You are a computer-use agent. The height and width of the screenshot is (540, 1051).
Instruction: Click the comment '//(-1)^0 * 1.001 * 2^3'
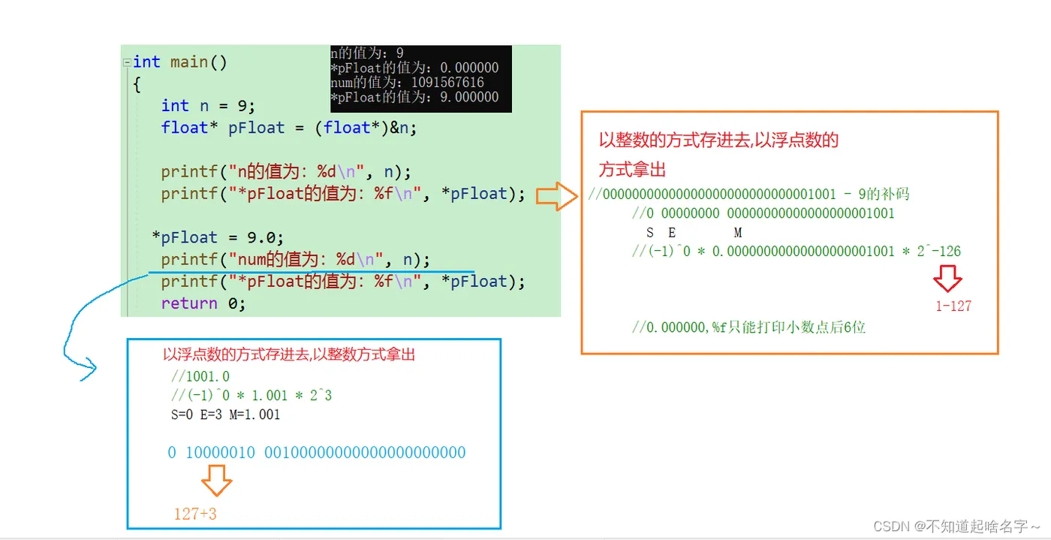click(x=250, y=396)
